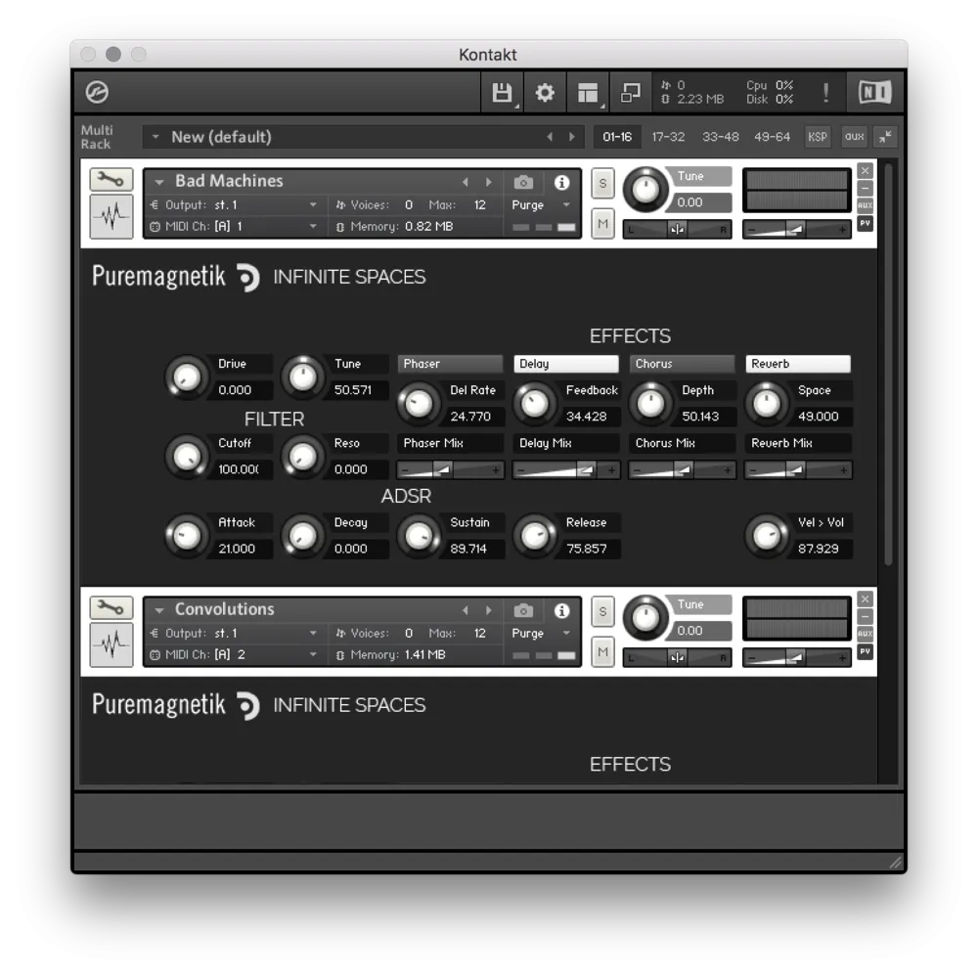978x975 pixels.
Task: Expand Convolutions instrument name menu
Action: [x=159, y=610]
